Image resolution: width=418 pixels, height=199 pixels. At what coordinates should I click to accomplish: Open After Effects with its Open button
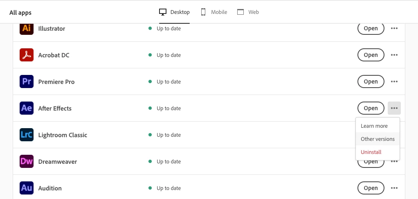click(371, 108)
